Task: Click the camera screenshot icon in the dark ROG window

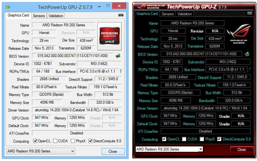Action: coord(250,13)
